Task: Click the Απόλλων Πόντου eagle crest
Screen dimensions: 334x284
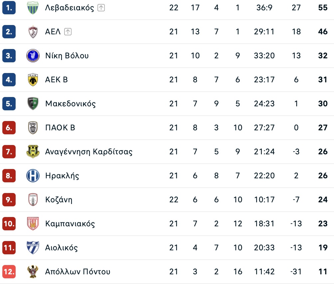Action: coord(33,272)
